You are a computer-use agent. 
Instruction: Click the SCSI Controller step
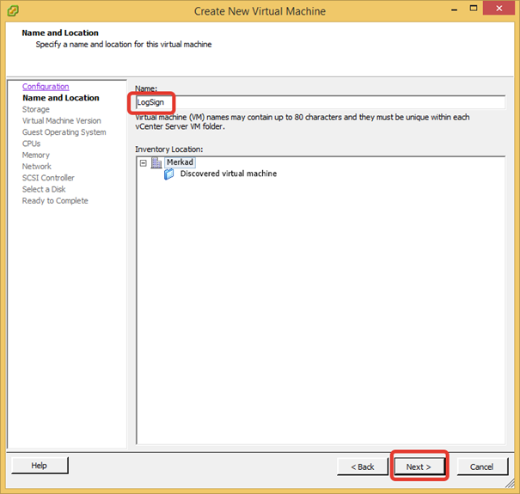coord(48,178)
